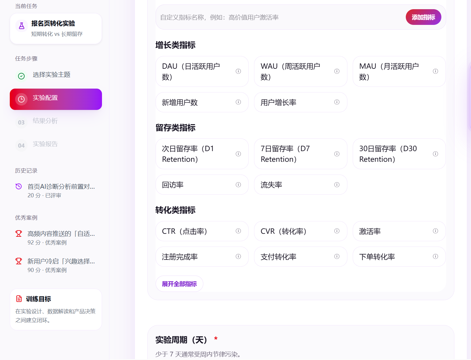Open current task card 报名页转化实验
471x360 pixels.
coord(56,29)
